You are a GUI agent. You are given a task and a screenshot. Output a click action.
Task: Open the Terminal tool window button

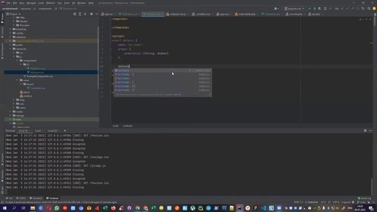click(52, 198)
